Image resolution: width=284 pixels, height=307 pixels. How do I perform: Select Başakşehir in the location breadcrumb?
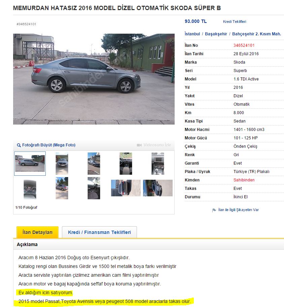[216, 34]
